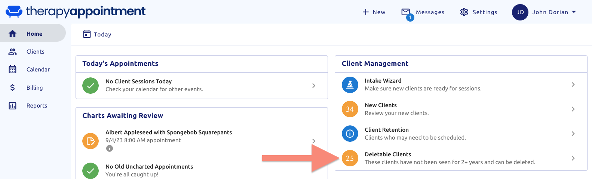The width and height of the screenshot is (592, 179).
Task: Open the Client Retention link
Action: (387, 130)
